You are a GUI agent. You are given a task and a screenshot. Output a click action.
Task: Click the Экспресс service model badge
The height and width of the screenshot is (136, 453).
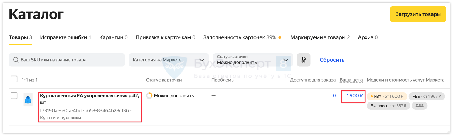pyautogui.click(x=388, y=106)
